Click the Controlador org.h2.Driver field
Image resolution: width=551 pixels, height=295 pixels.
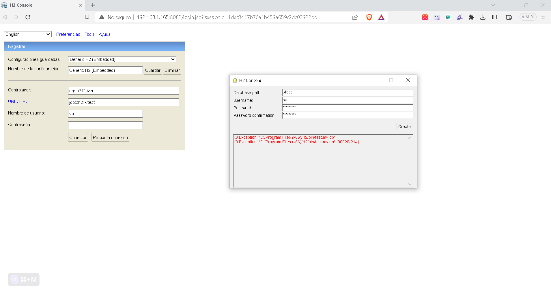coord(124,91)
